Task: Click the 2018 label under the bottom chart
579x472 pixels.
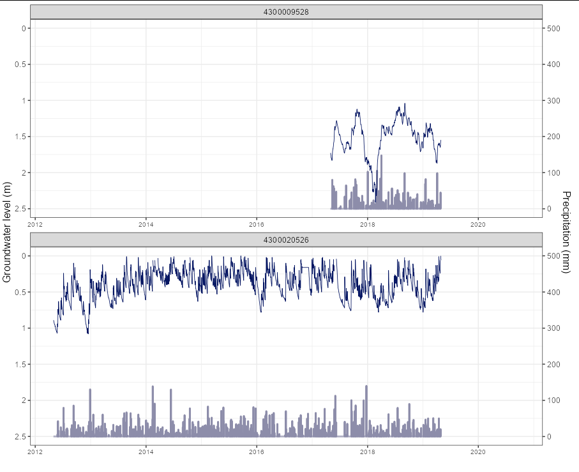Action: pyautogui.click(x=367, y=452)
